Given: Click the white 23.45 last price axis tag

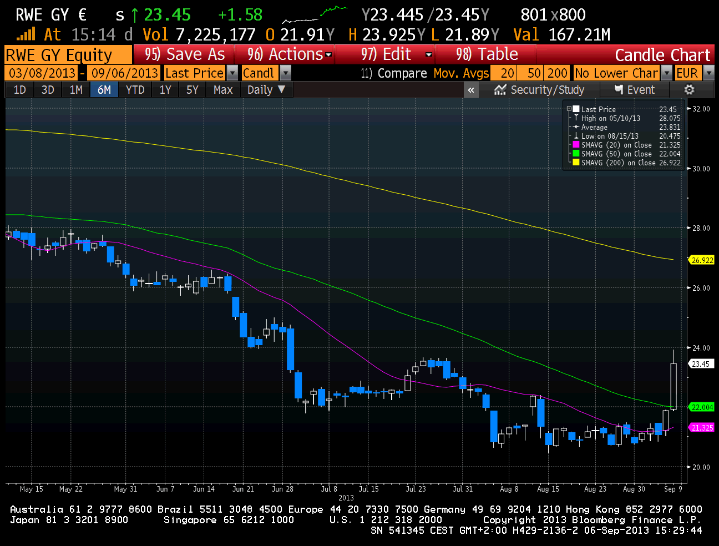Looking at the screenshot, I should [x=701, y=364].
